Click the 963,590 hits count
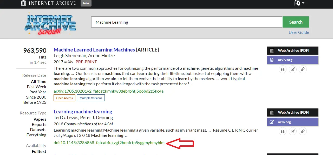The image size is (333, 155). click(35, 50)
